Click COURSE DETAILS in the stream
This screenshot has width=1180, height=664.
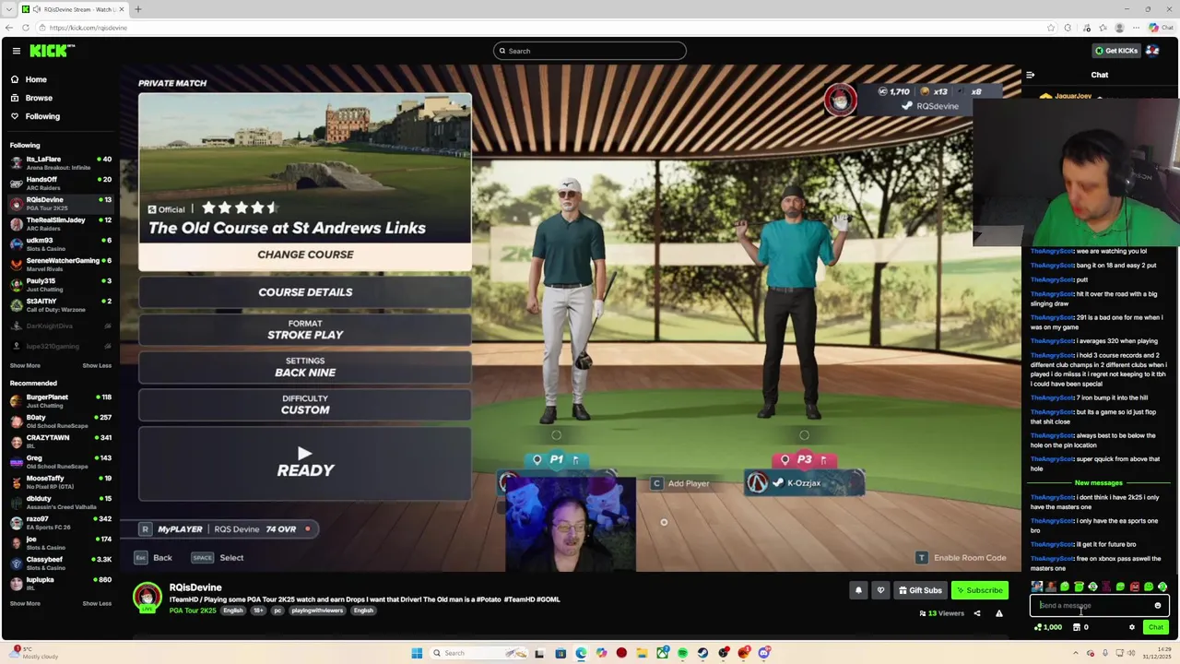(x=305, y=292)
